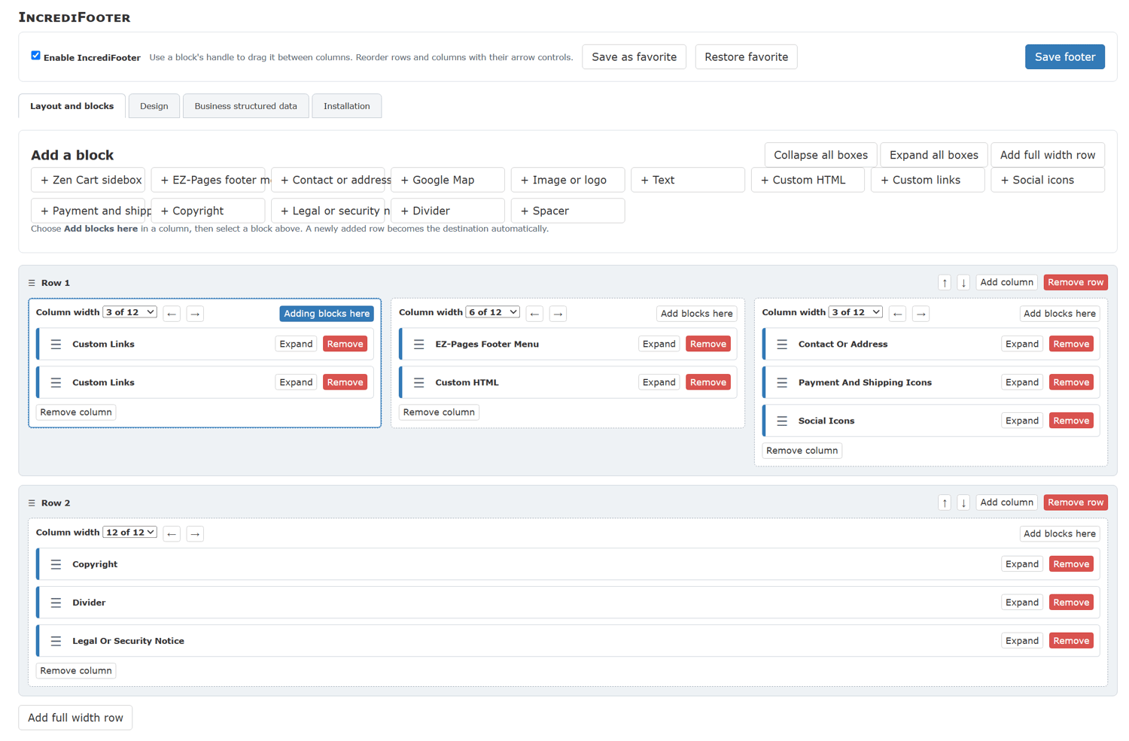Grab handle of first Custom Links block
The height and width of the screenshot is (741, 1129).
tap(56, 344)
